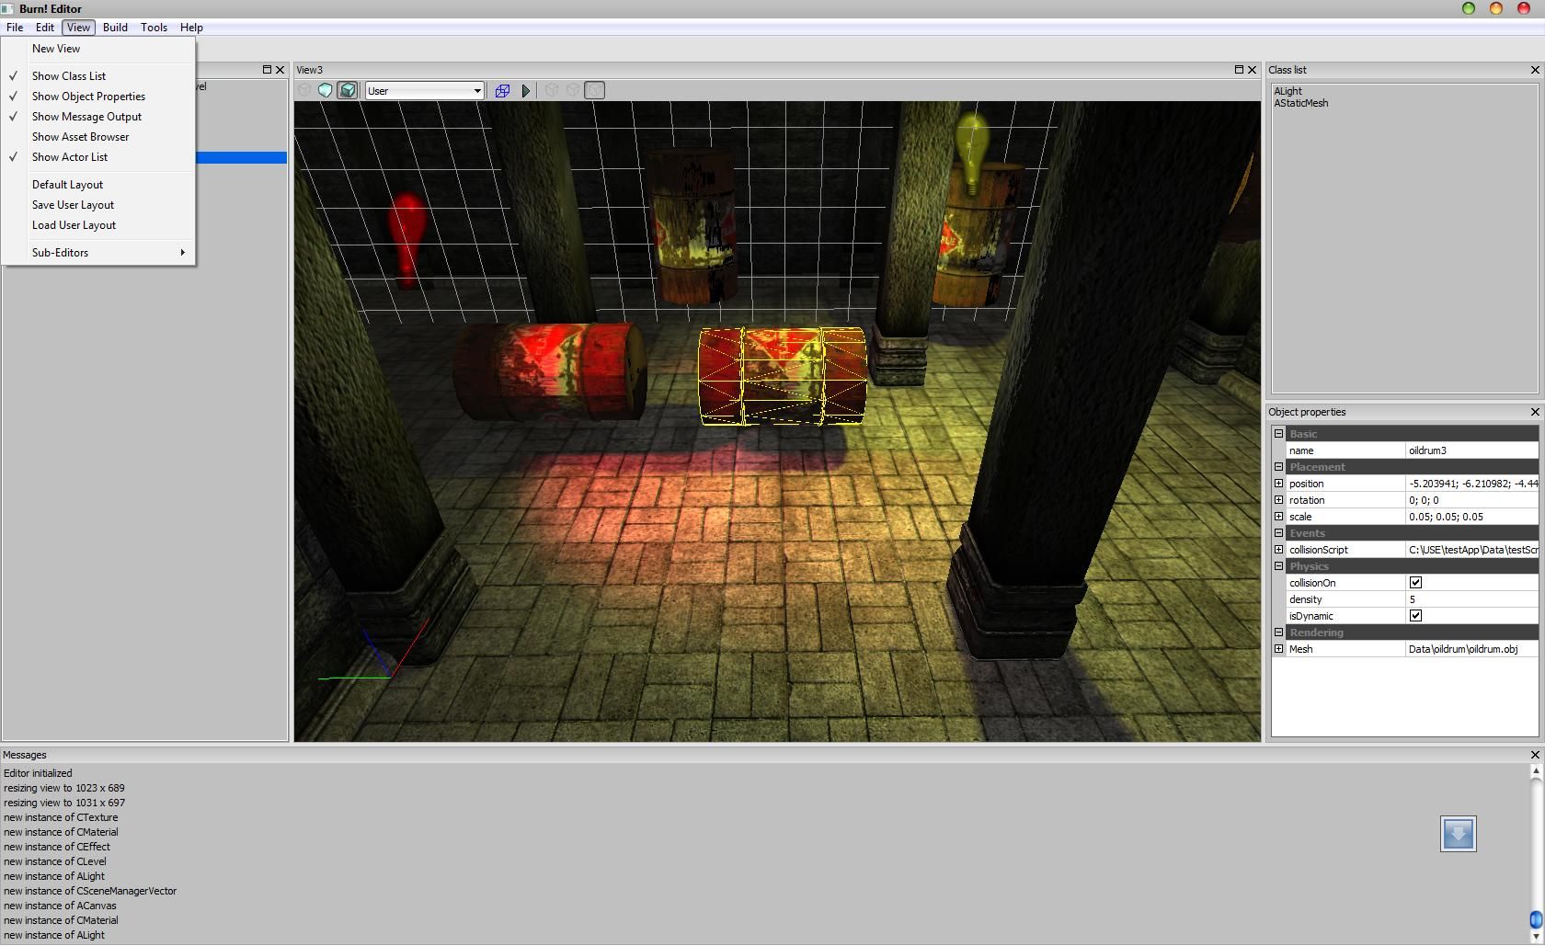Collapse the Physics section
Screen dimensions: 1545x946
(1279, 565)
